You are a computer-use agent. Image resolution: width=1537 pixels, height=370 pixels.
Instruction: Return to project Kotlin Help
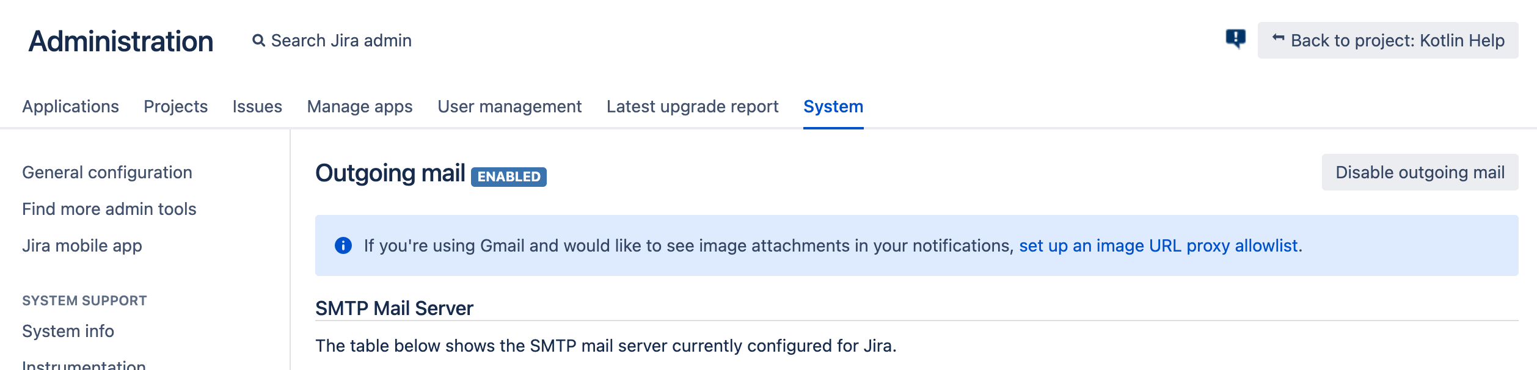coord(1393,40)
